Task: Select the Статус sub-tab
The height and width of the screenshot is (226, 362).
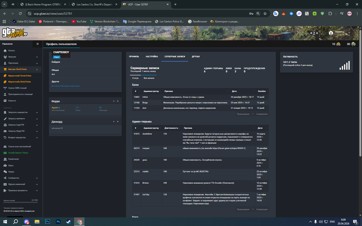Action: (135, 78)
